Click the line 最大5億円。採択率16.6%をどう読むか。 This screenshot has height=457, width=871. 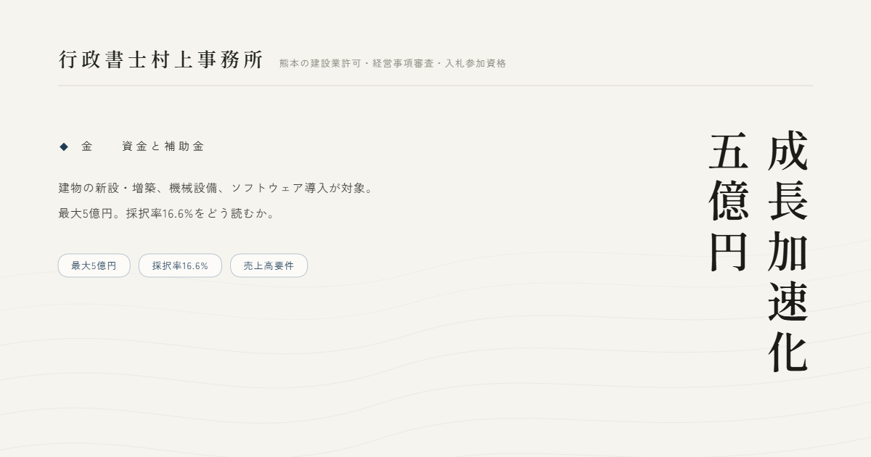pos(168,214)
